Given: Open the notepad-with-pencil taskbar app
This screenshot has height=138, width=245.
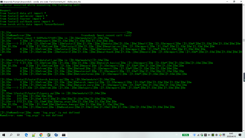Looking at the screenshot, I should click(x=33, y=135).
